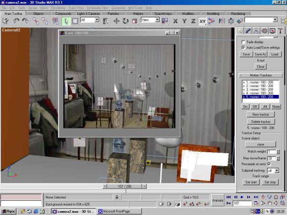Restrict transforms to the X axis
287x215 pixels.
pyautogui.click(x=175, y=21)
